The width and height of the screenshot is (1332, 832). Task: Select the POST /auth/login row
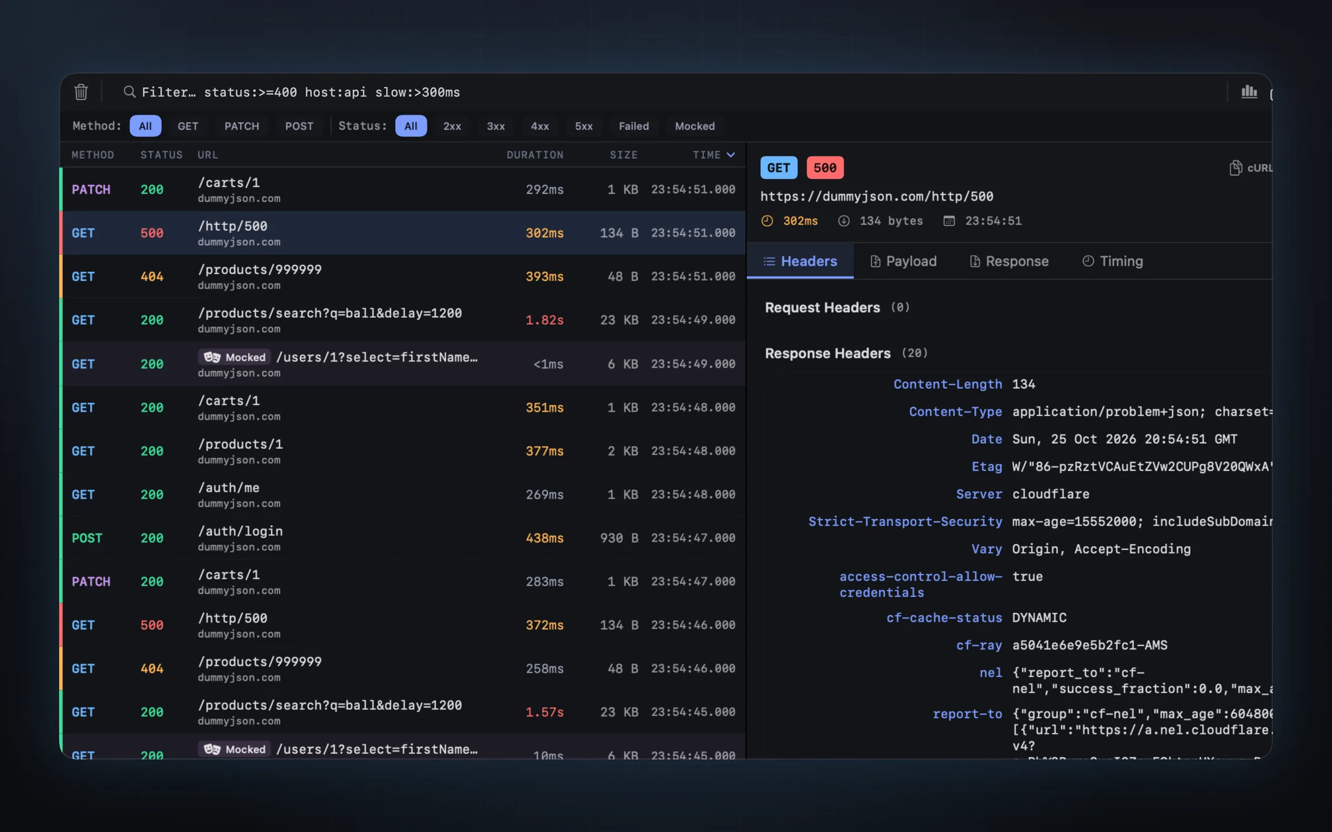[x=403, y=538]
